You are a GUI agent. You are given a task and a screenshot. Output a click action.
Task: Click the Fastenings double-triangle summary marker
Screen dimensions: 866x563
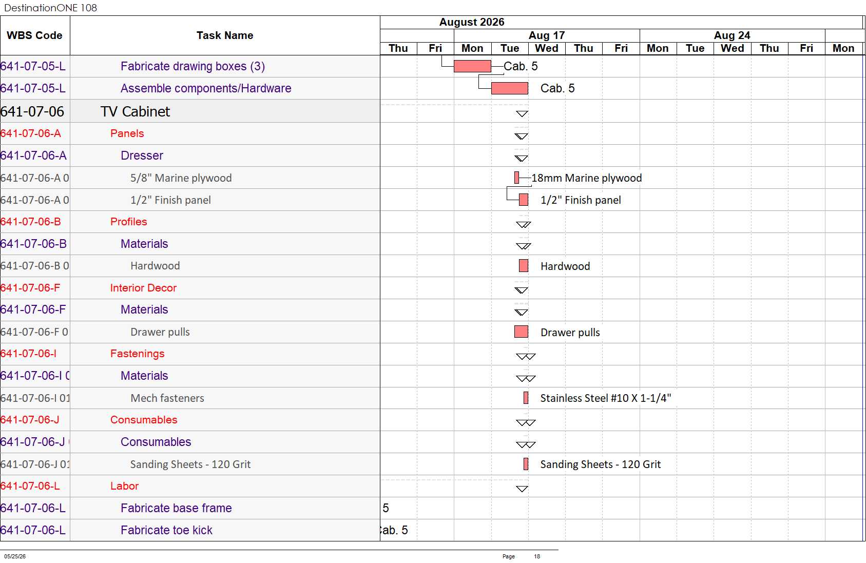[x=526, y=357]
